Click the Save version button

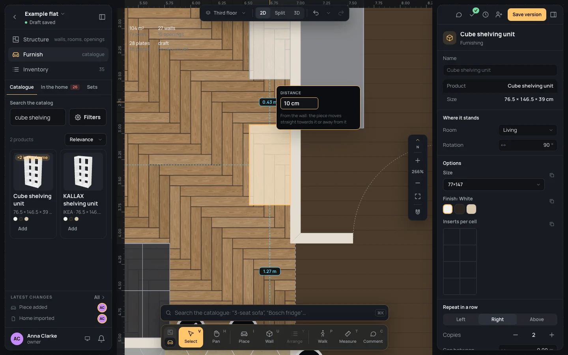click(x=527, y=15)
